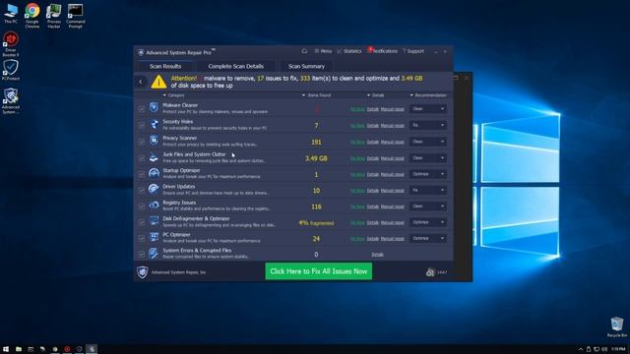Screen dimensions: 630x354
Task: Open Driver Booster desktop shortcut
Action: coord(11,43)
